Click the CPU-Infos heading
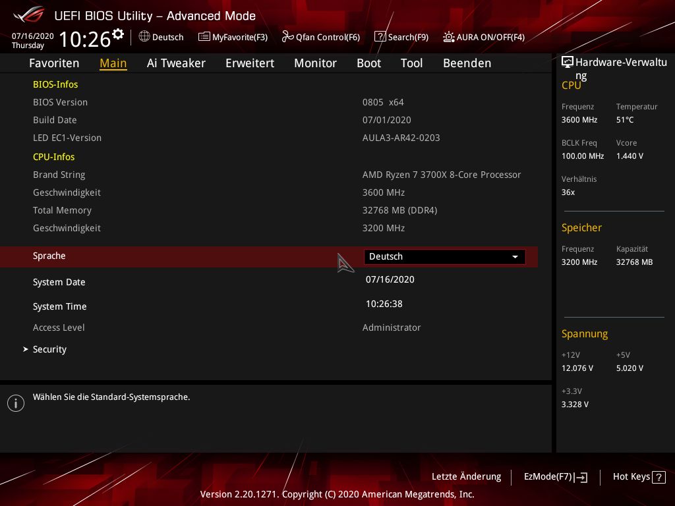The image size is (675, 506). coord(54,157)
